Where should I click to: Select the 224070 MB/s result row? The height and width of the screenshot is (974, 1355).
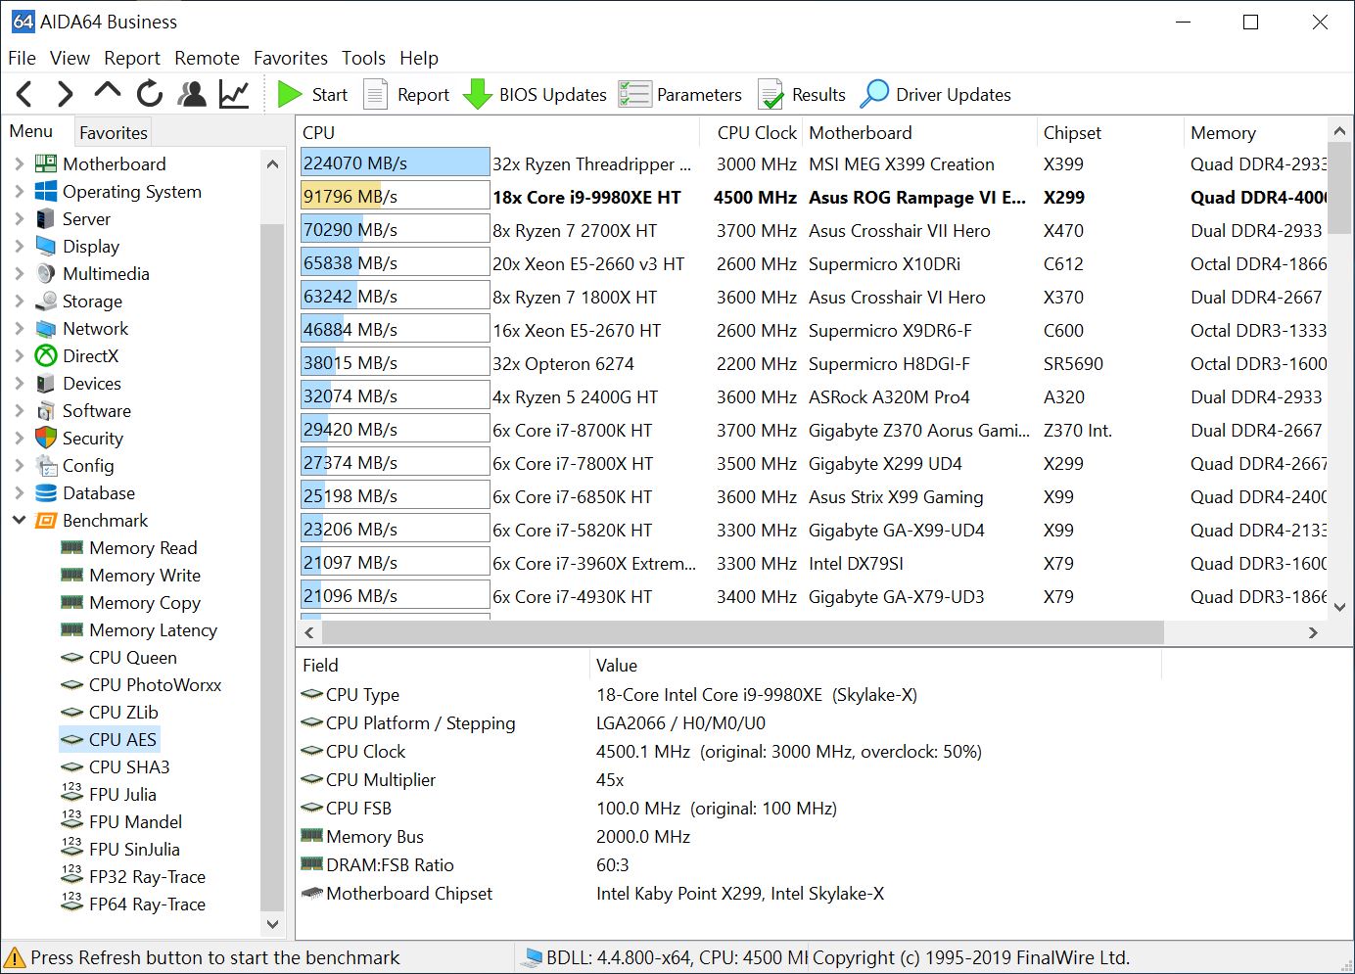(814, 163)
